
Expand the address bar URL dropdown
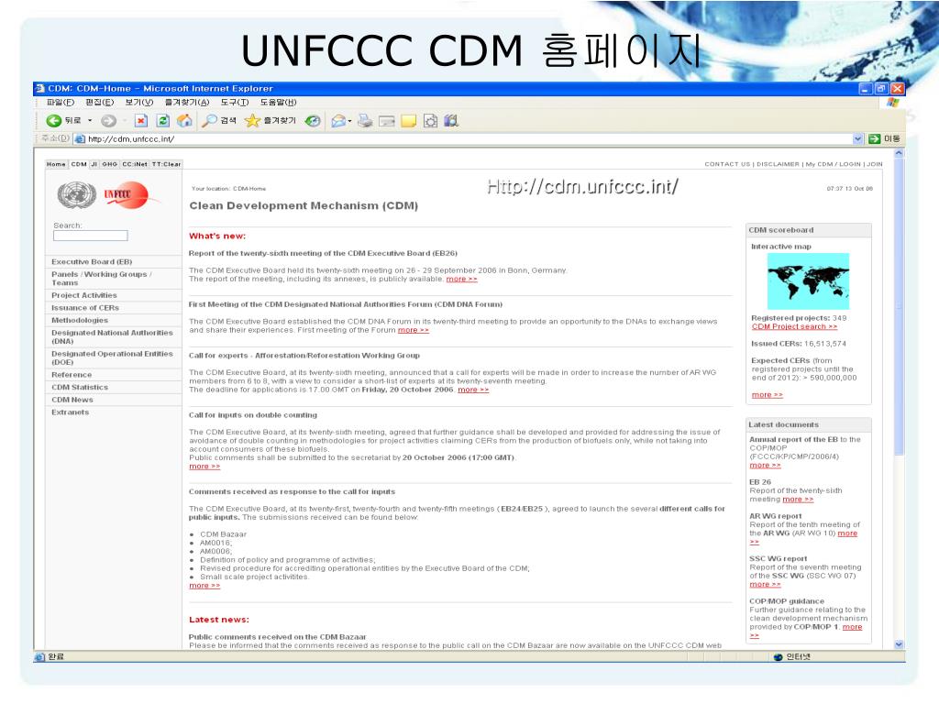[x=857, y=139]
